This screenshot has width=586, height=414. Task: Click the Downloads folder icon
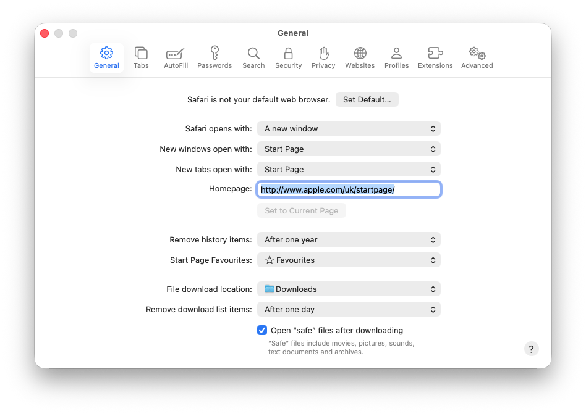(269, 289)
